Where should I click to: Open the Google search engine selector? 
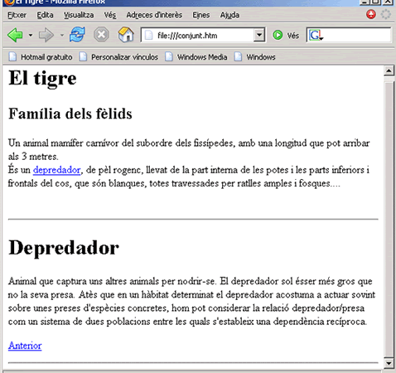[316, 36]
